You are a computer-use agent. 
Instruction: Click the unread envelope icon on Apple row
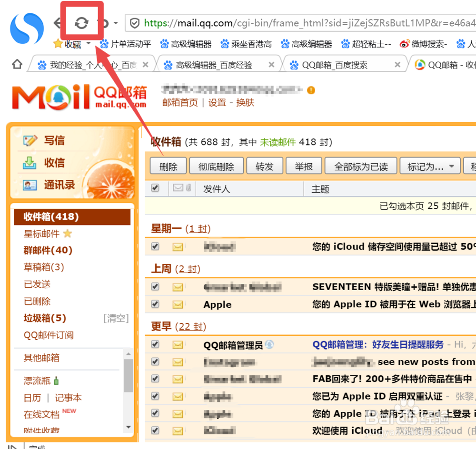tap(178, 304)
